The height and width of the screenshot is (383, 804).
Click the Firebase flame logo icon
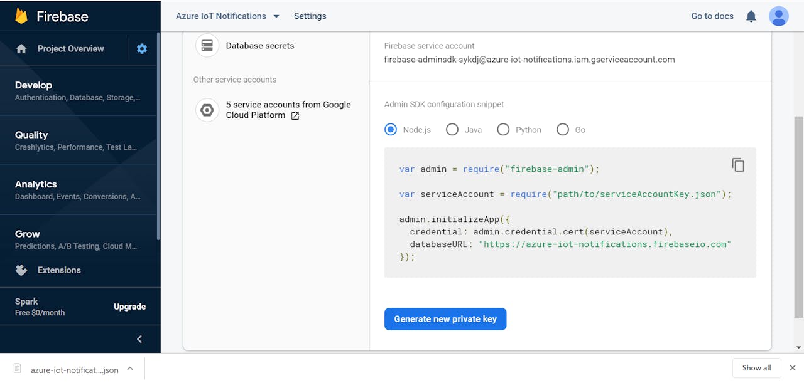coord(21,16)
